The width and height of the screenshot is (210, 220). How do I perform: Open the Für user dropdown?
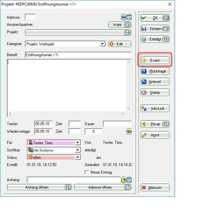[x=77, y=143]
